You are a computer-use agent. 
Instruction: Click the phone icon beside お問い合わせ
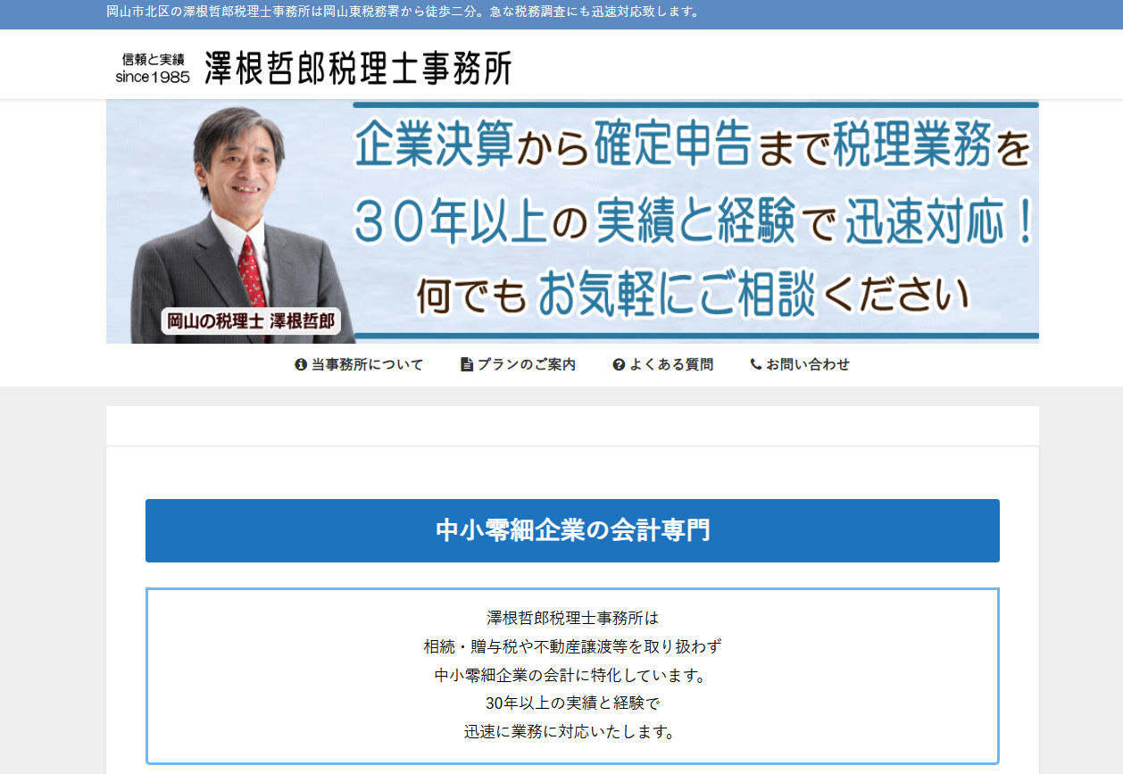[x=756, y=364]
